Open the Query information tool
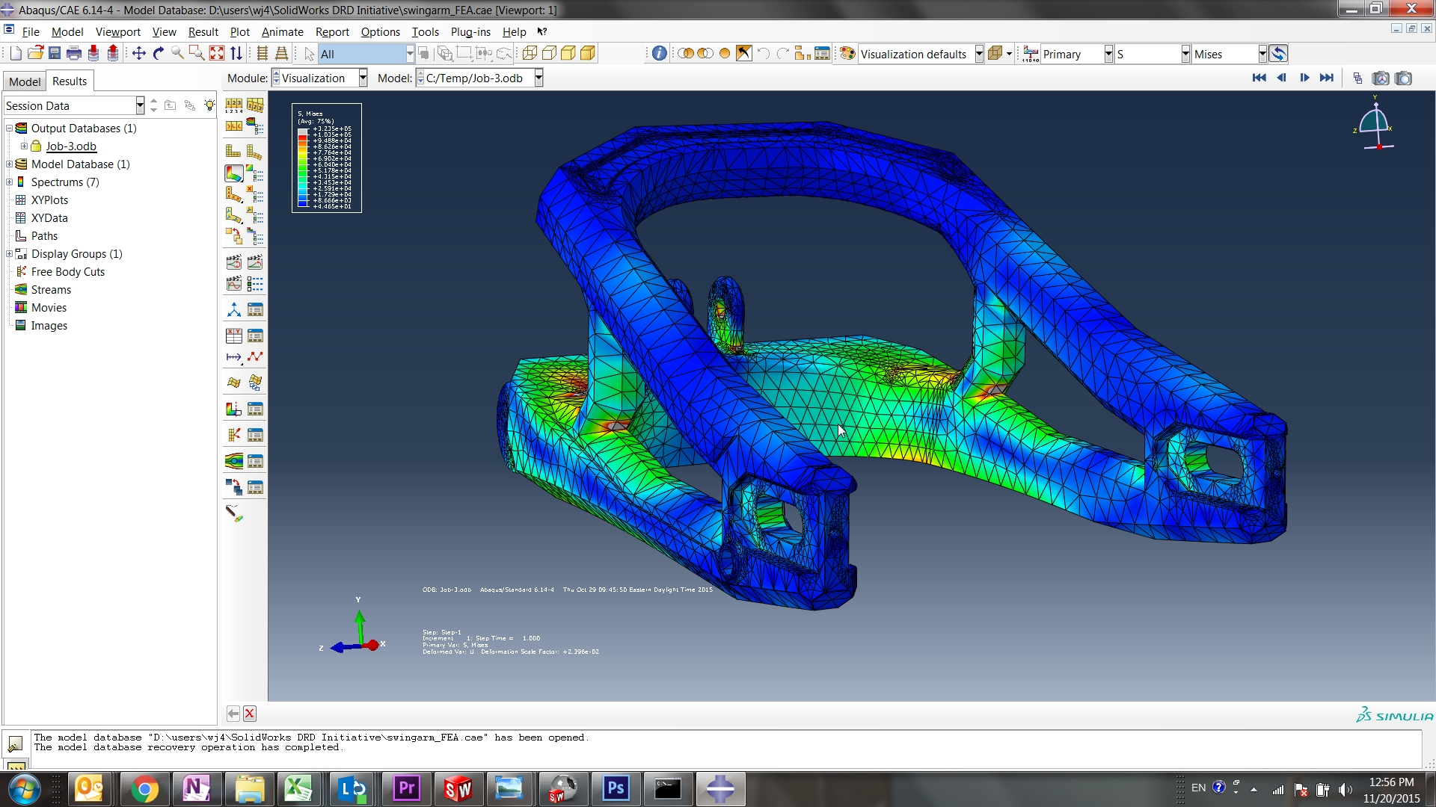1436x807 pixels. (x=659, y=53)
